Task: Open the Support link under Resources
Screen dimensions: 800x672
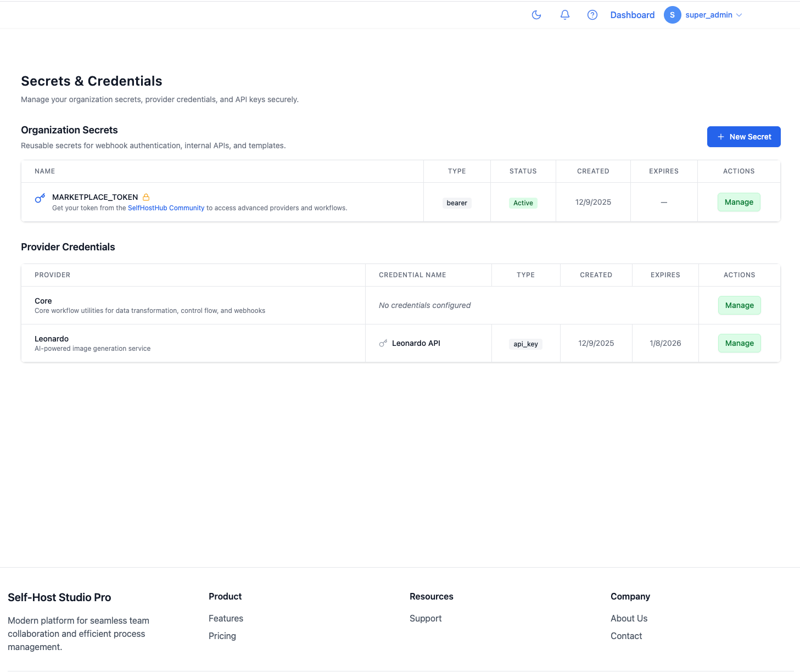Action: point(425,618)
